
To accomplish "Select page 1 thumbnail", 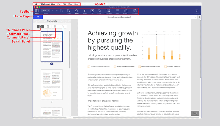I will (x=52, y=46).
